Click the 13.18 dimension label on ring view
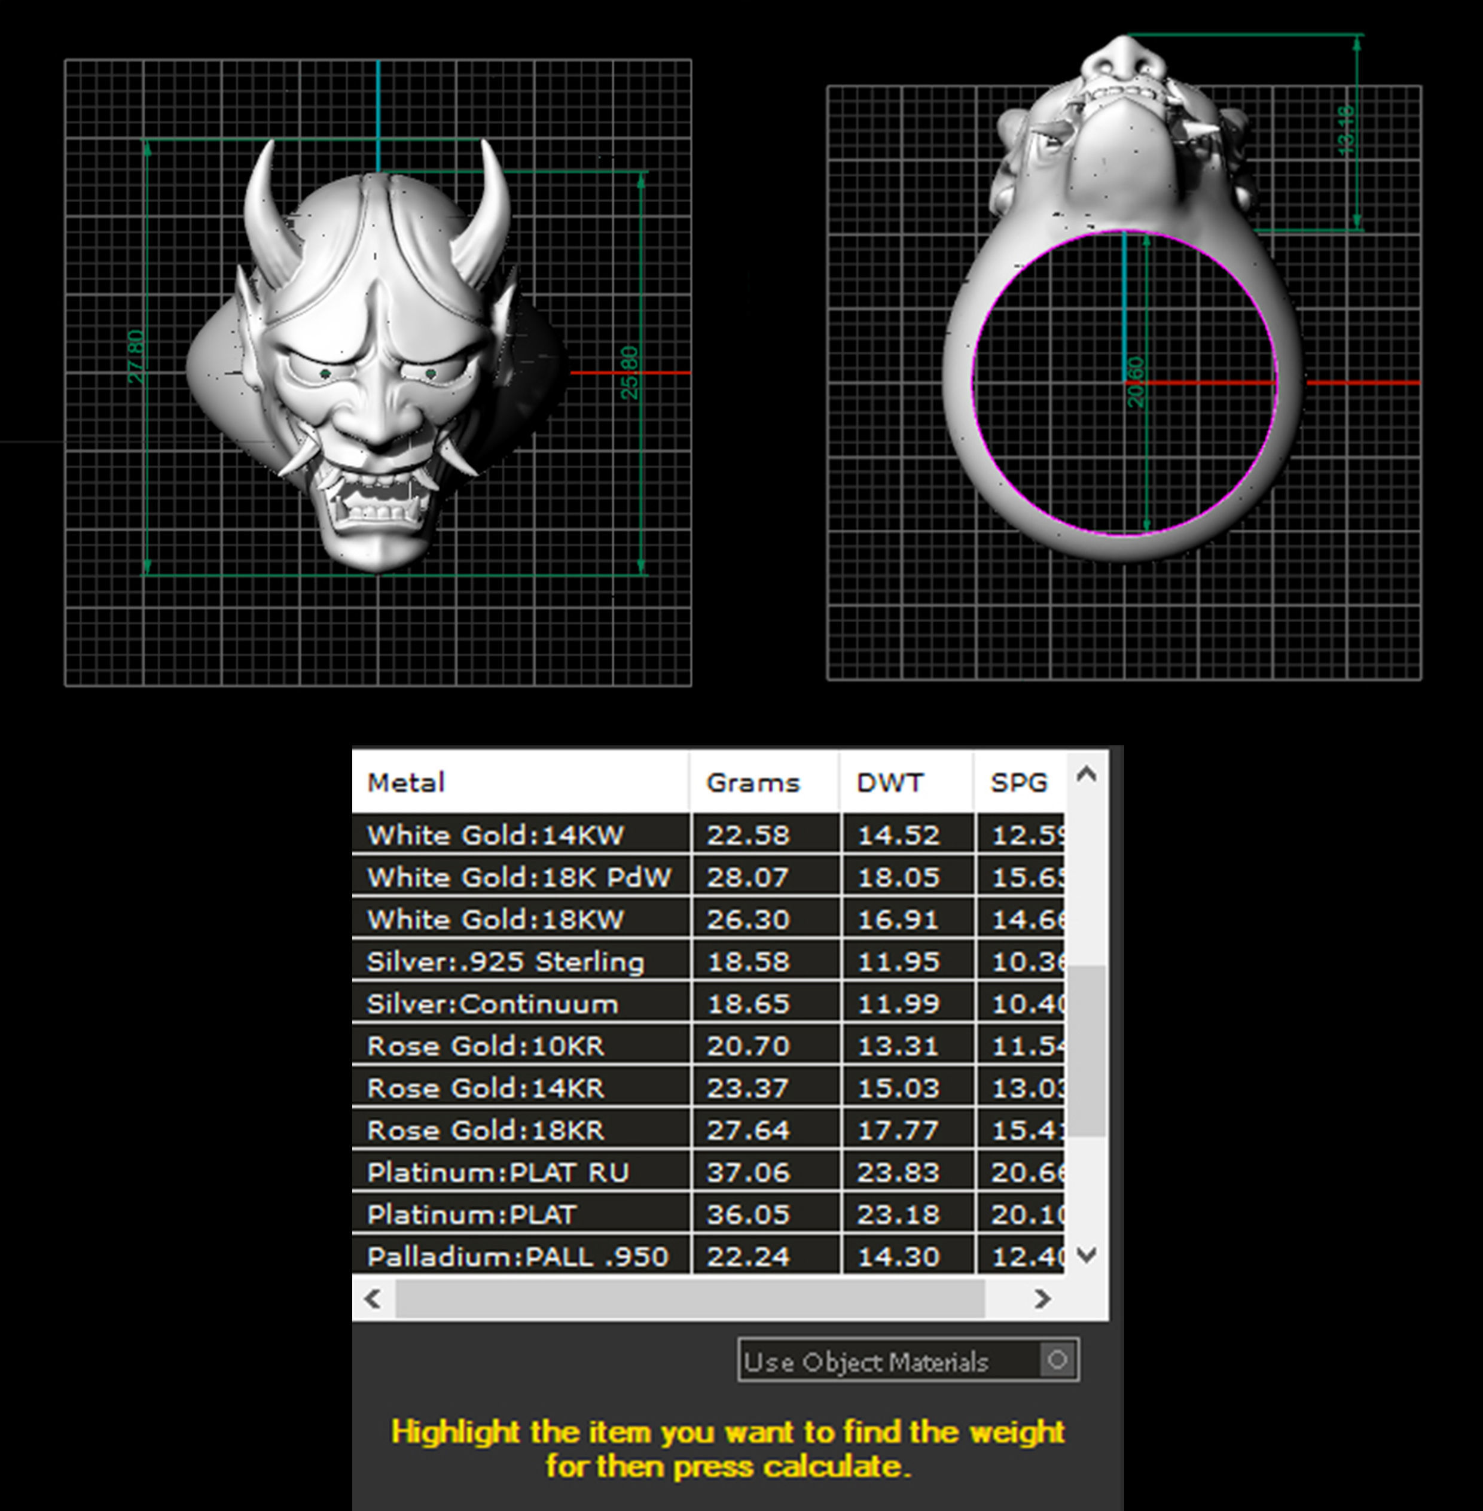The height and width of the screenshot is (1511, 1483). [x=1345, y=130]
